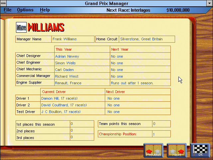
Task: Open the File menu
Action: [8, 10]
